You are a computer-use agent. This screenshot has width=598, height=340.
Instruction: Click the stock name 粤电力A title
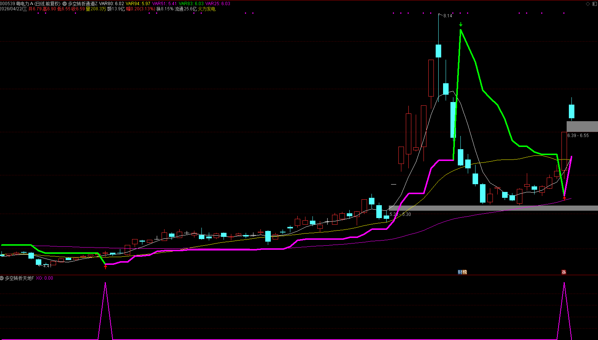(24, 4)
